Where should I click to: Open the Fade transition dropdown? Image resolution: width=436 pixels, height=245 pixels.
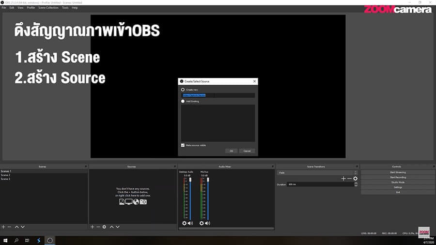[317, 173]
